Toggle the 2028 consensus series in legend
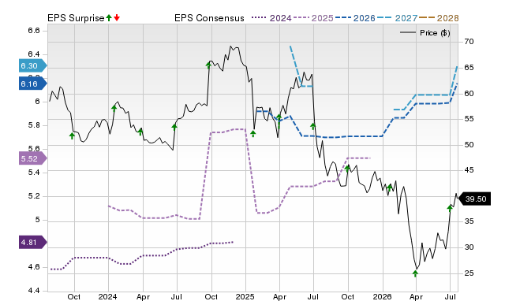Screen dimensions: 505x301 coord(439,18)
